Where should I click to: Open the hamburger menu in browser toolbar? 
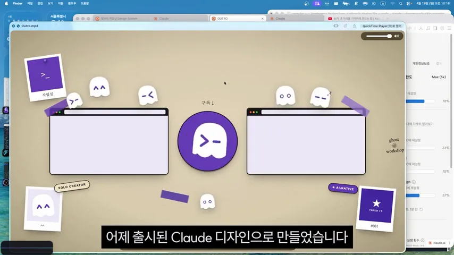(449, 28)
